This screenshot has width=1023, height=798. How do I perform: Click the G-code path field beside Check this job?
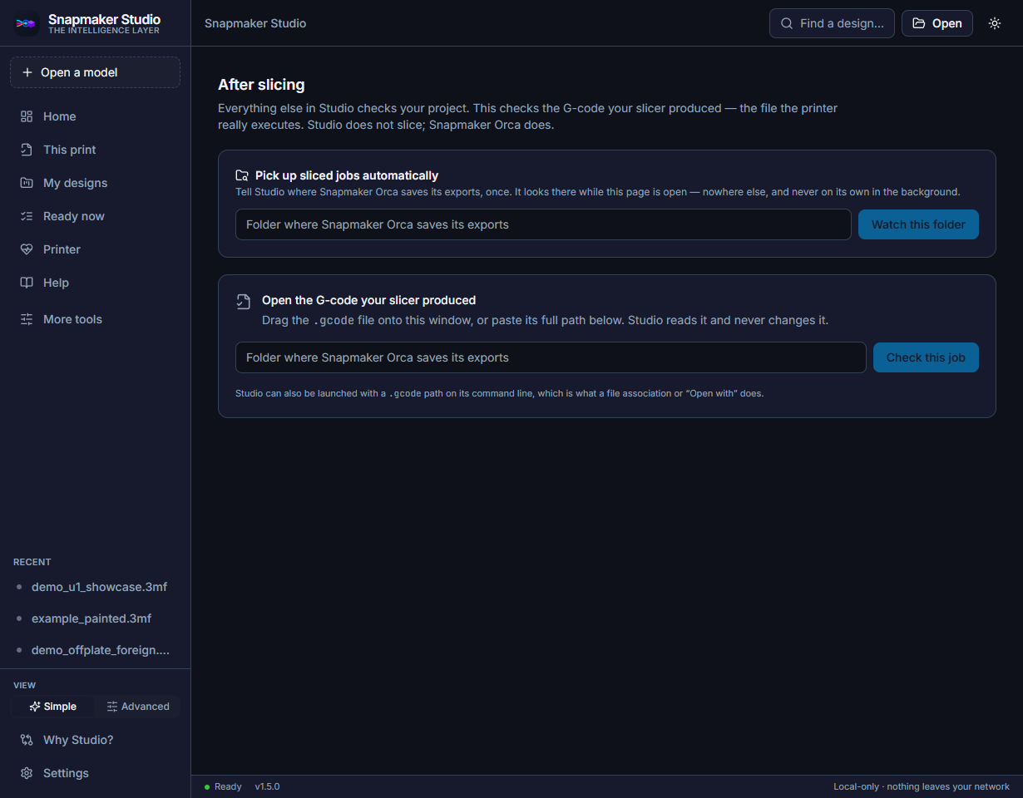coord(551,357)
